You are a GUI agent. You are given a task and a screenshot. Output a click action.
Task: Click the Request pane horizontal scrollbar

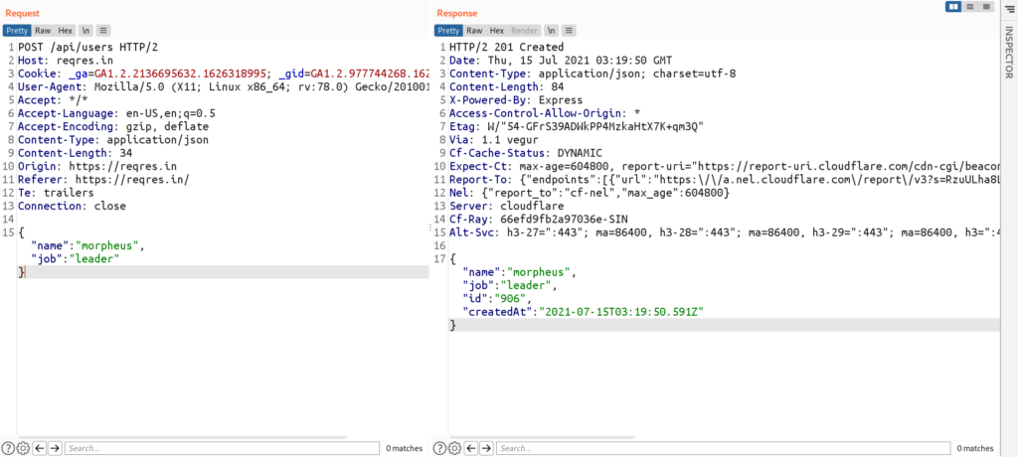[182, 437]
